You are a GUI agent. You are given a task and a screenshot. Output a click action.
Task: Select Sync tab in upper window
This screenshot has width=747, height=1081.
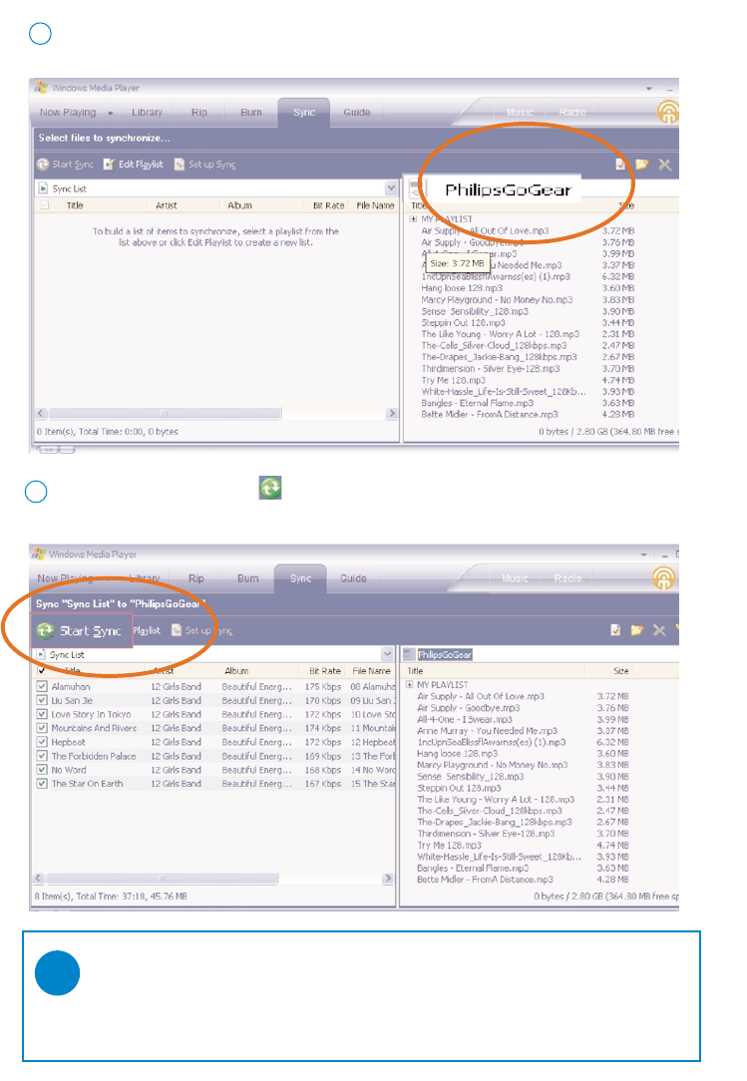point(304,113)
